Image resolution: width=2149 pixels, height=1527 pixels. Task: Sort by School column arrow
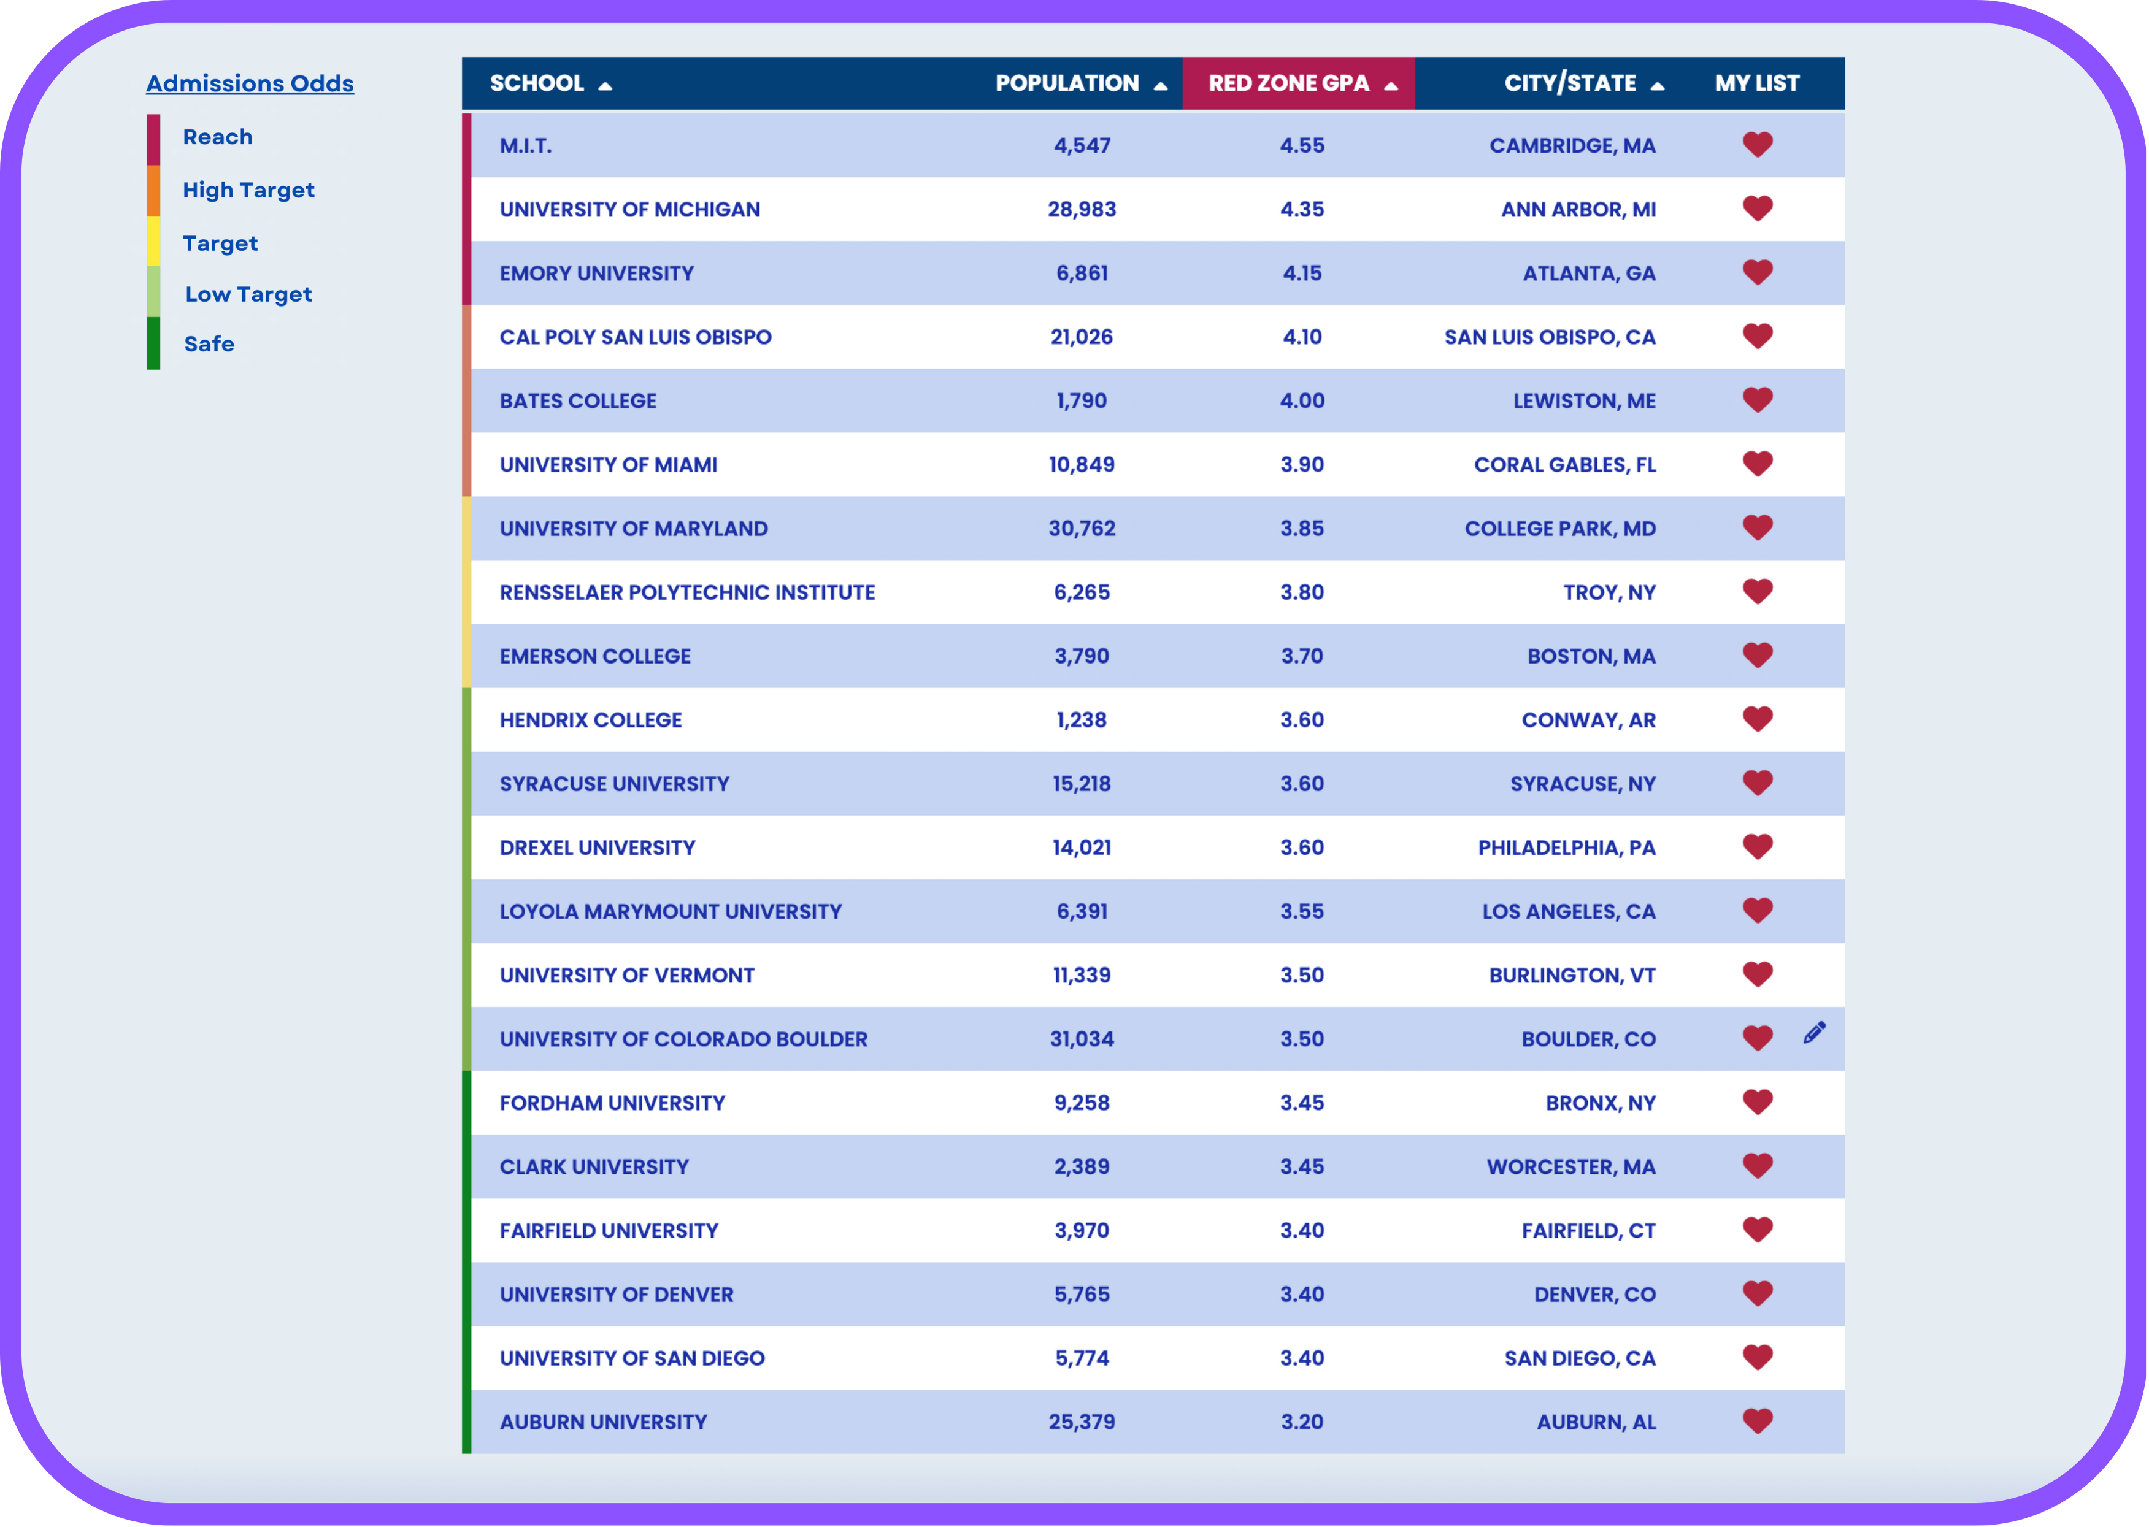pos(605,86)
